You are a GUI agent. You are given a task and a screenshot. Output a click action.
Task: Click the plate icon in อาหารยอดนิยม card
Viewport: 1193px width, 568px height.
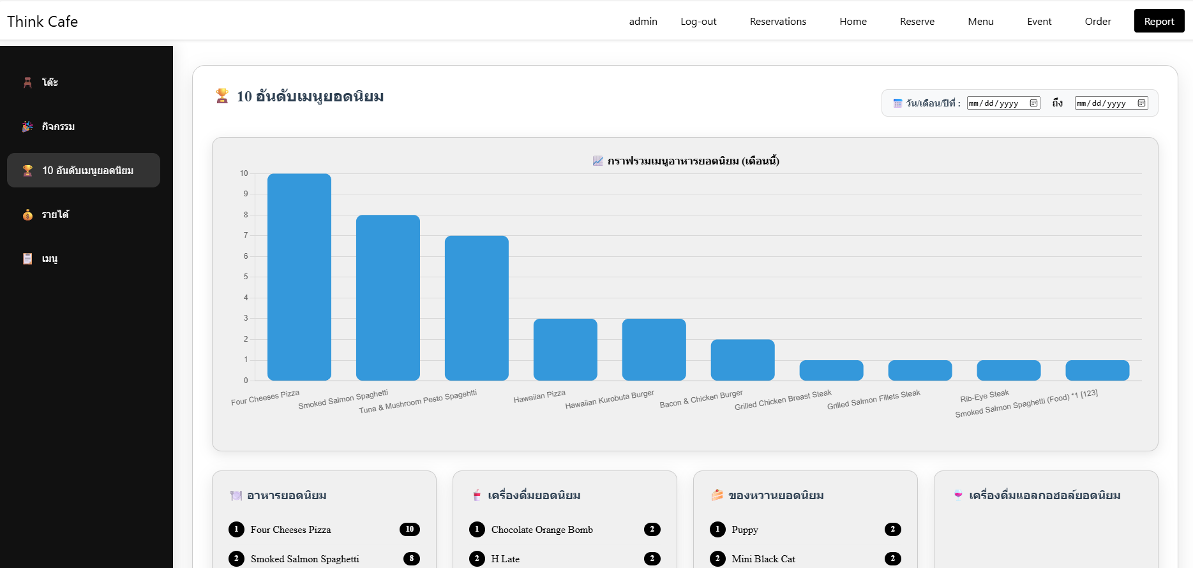tap(236, 495)
